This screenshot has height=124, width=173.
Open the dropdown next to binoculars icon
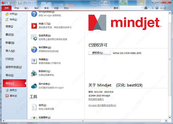pyautogui.click(x=149, y=8)
